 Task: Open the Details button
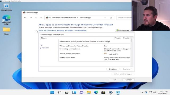click(x=113, y=69)
